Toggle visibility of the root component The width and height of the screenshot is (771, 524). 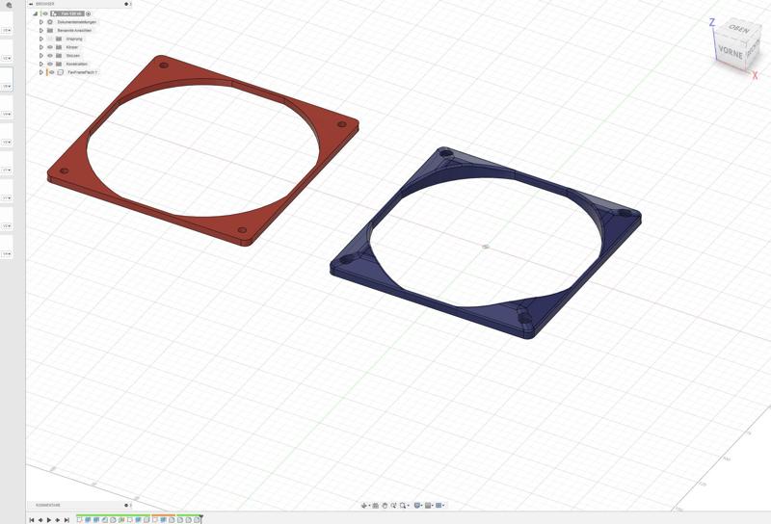pyautogui.click(x=45, y=13)
